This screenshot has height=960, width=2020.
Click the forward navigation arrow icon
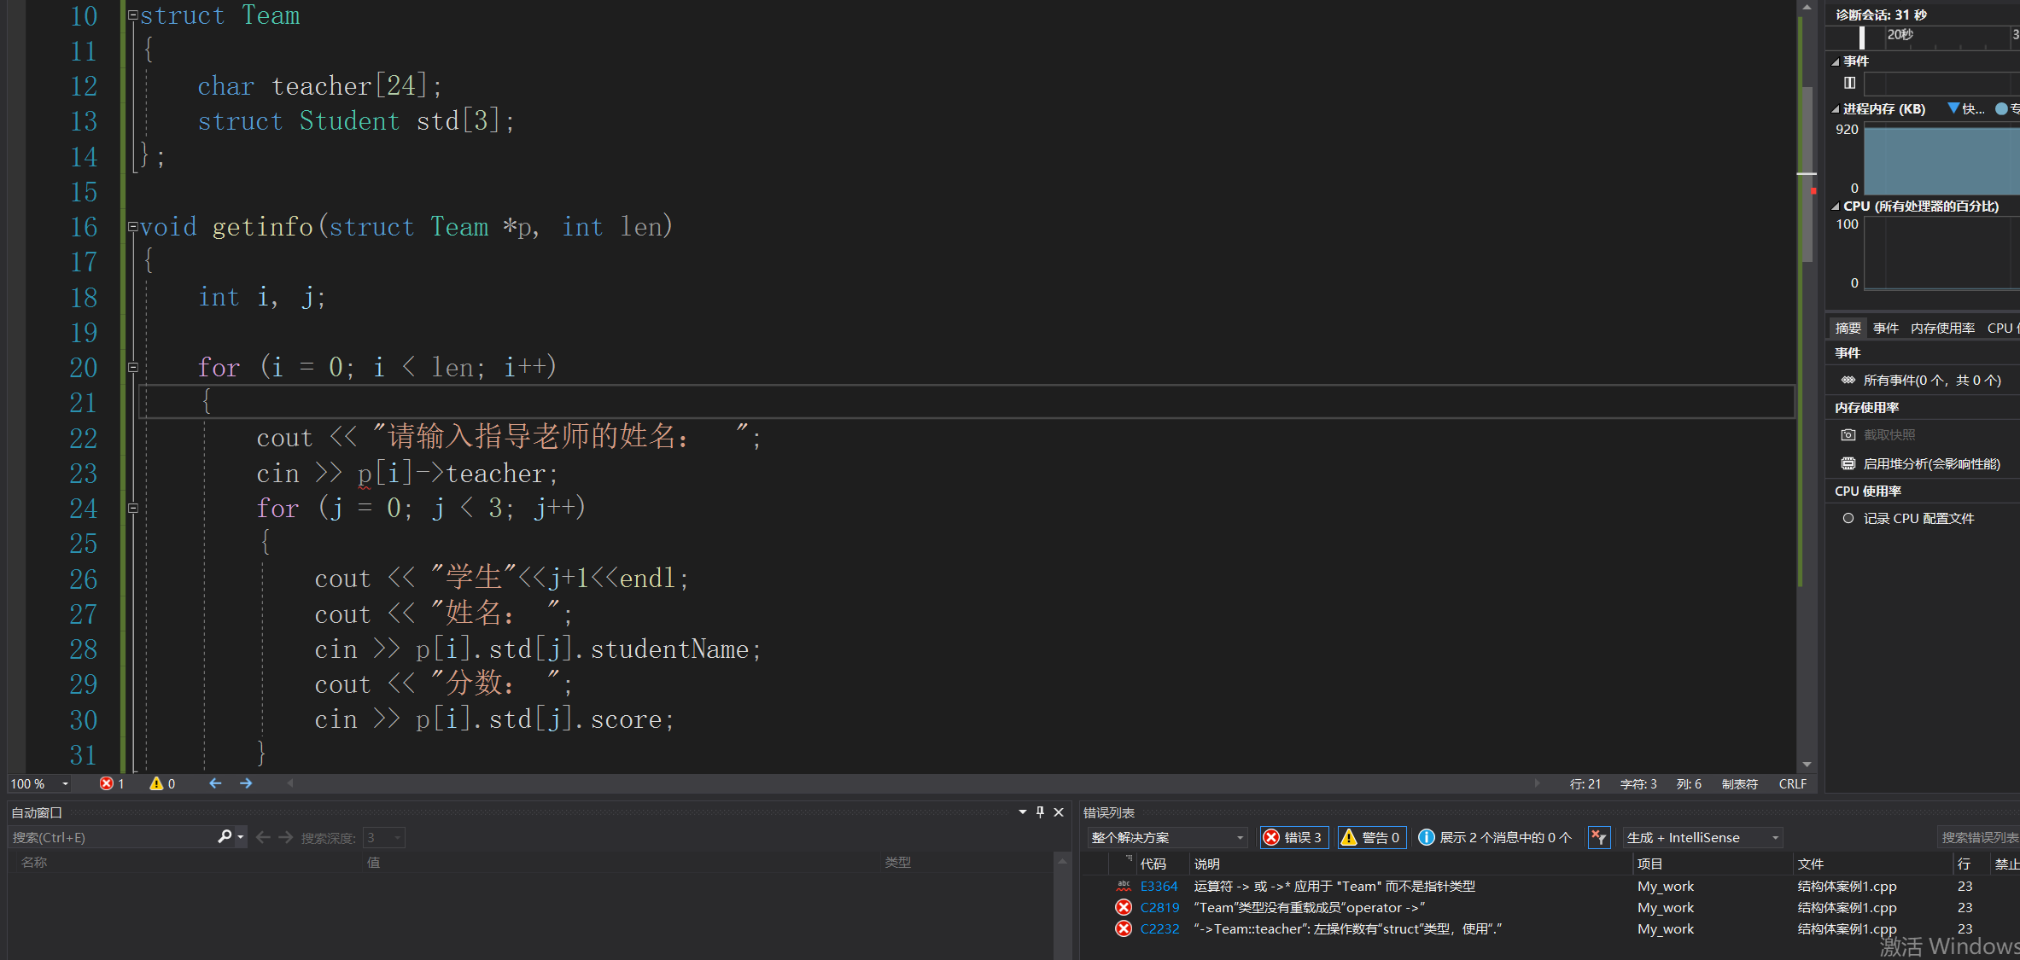tap(246, 783)
